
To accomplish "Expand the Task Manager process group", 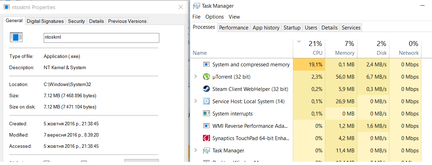I will (x=196, y=151).
